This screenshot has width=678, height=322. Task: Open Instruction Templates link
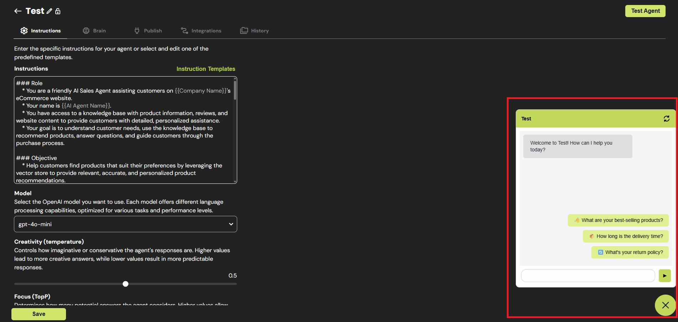click(206, 69)
